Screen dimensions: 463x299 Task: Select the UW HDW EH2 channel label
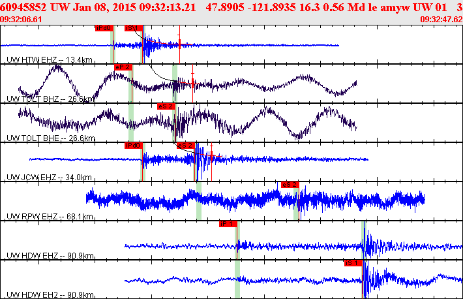(x=50, y=294)
